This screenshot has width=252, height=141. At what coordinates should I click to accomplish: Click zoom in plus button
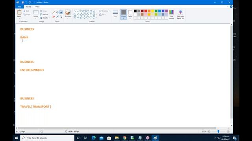coord(228,132)
